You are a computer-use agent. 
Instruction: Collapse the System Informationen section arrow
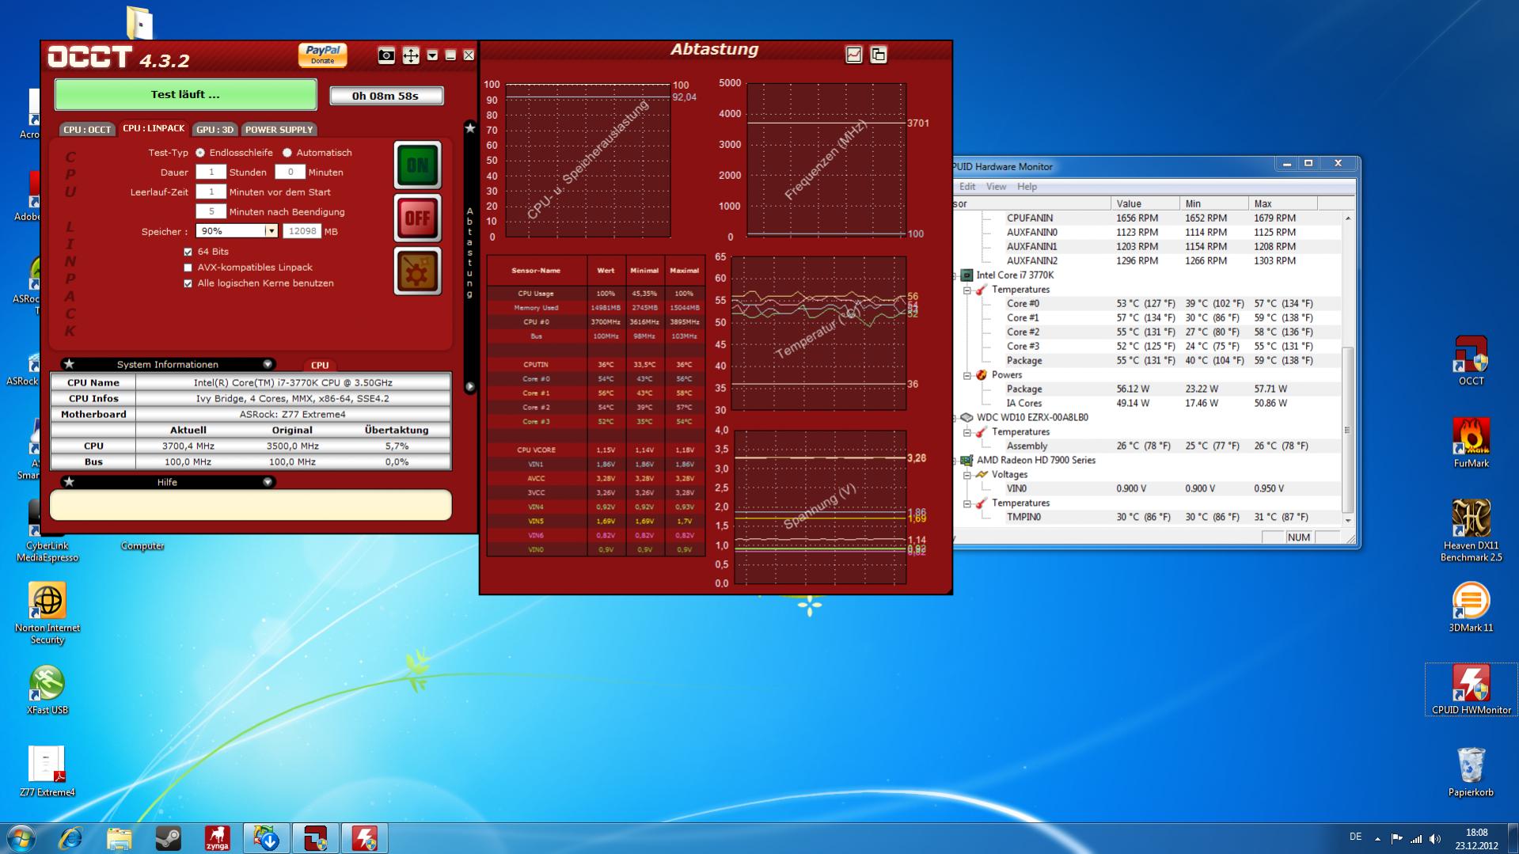point(268,364)
